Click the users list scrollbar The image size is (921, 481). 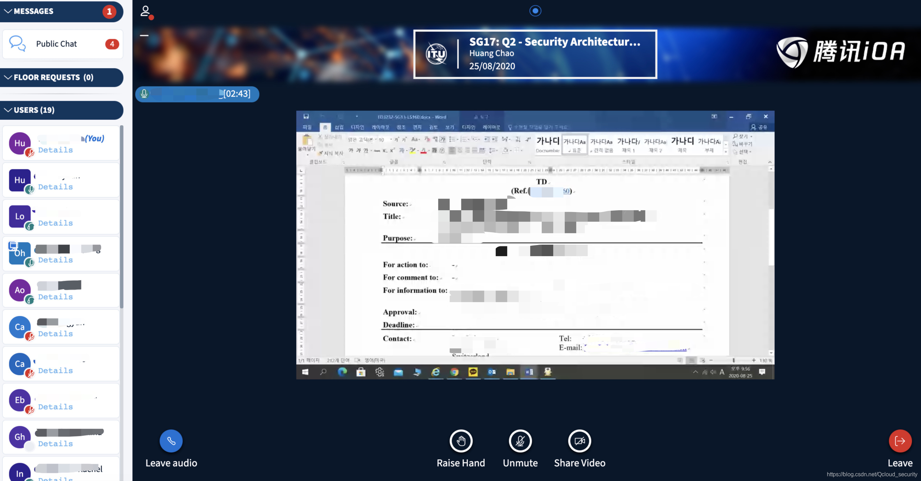(122, 214)
